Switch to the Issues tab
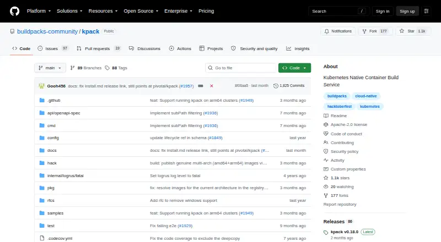This screenshot has height=242, width=441. click(x=53, y=48)
